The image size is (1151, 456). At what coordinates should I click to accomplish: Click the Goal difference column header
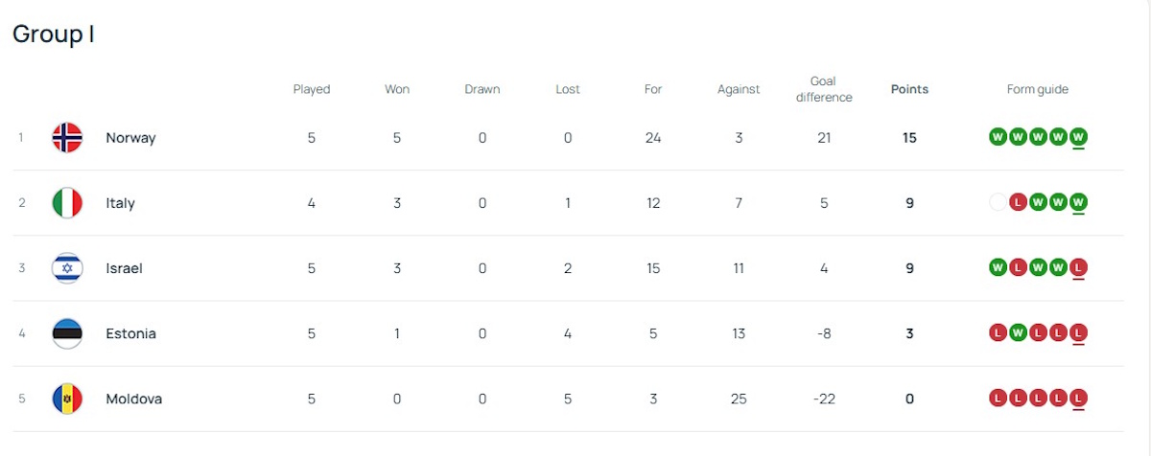tap(824, 89)
